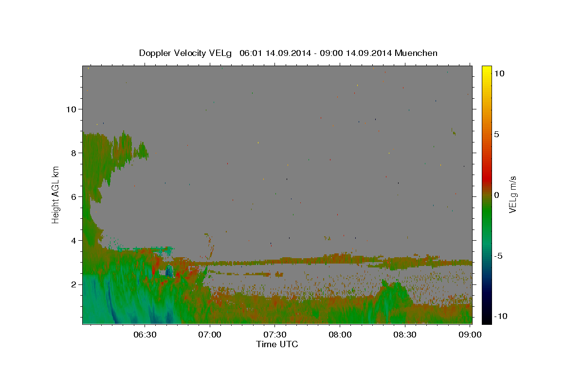Select the 07:30 time tick label
The width and height of the screenshot is (584, 389).
pyautogui.click(x=274, y=335)
